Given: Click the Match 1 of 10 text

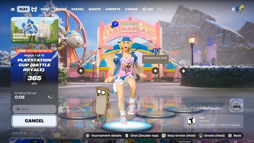Looking at the screenshot, I should pos(34,55).
